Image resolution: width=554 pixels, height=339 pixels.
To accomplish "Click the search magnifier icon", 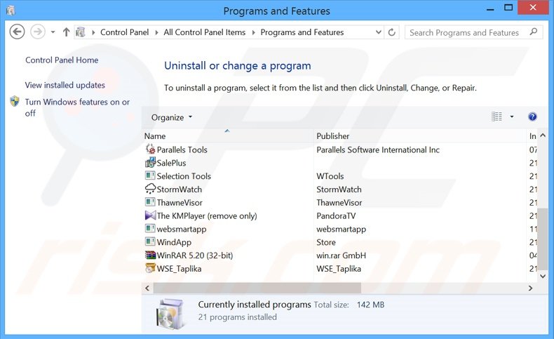I will [534, 32].
